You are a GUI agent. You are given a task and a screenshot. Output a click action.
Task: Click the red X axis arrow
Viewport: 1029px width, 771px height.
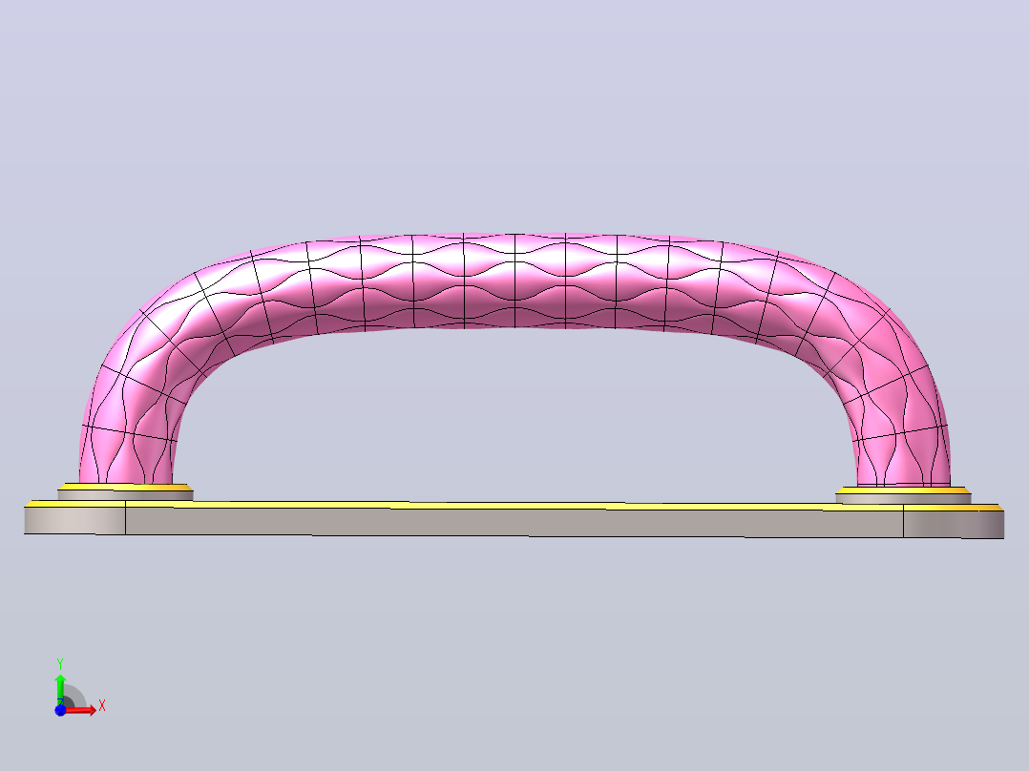(82, 710)
